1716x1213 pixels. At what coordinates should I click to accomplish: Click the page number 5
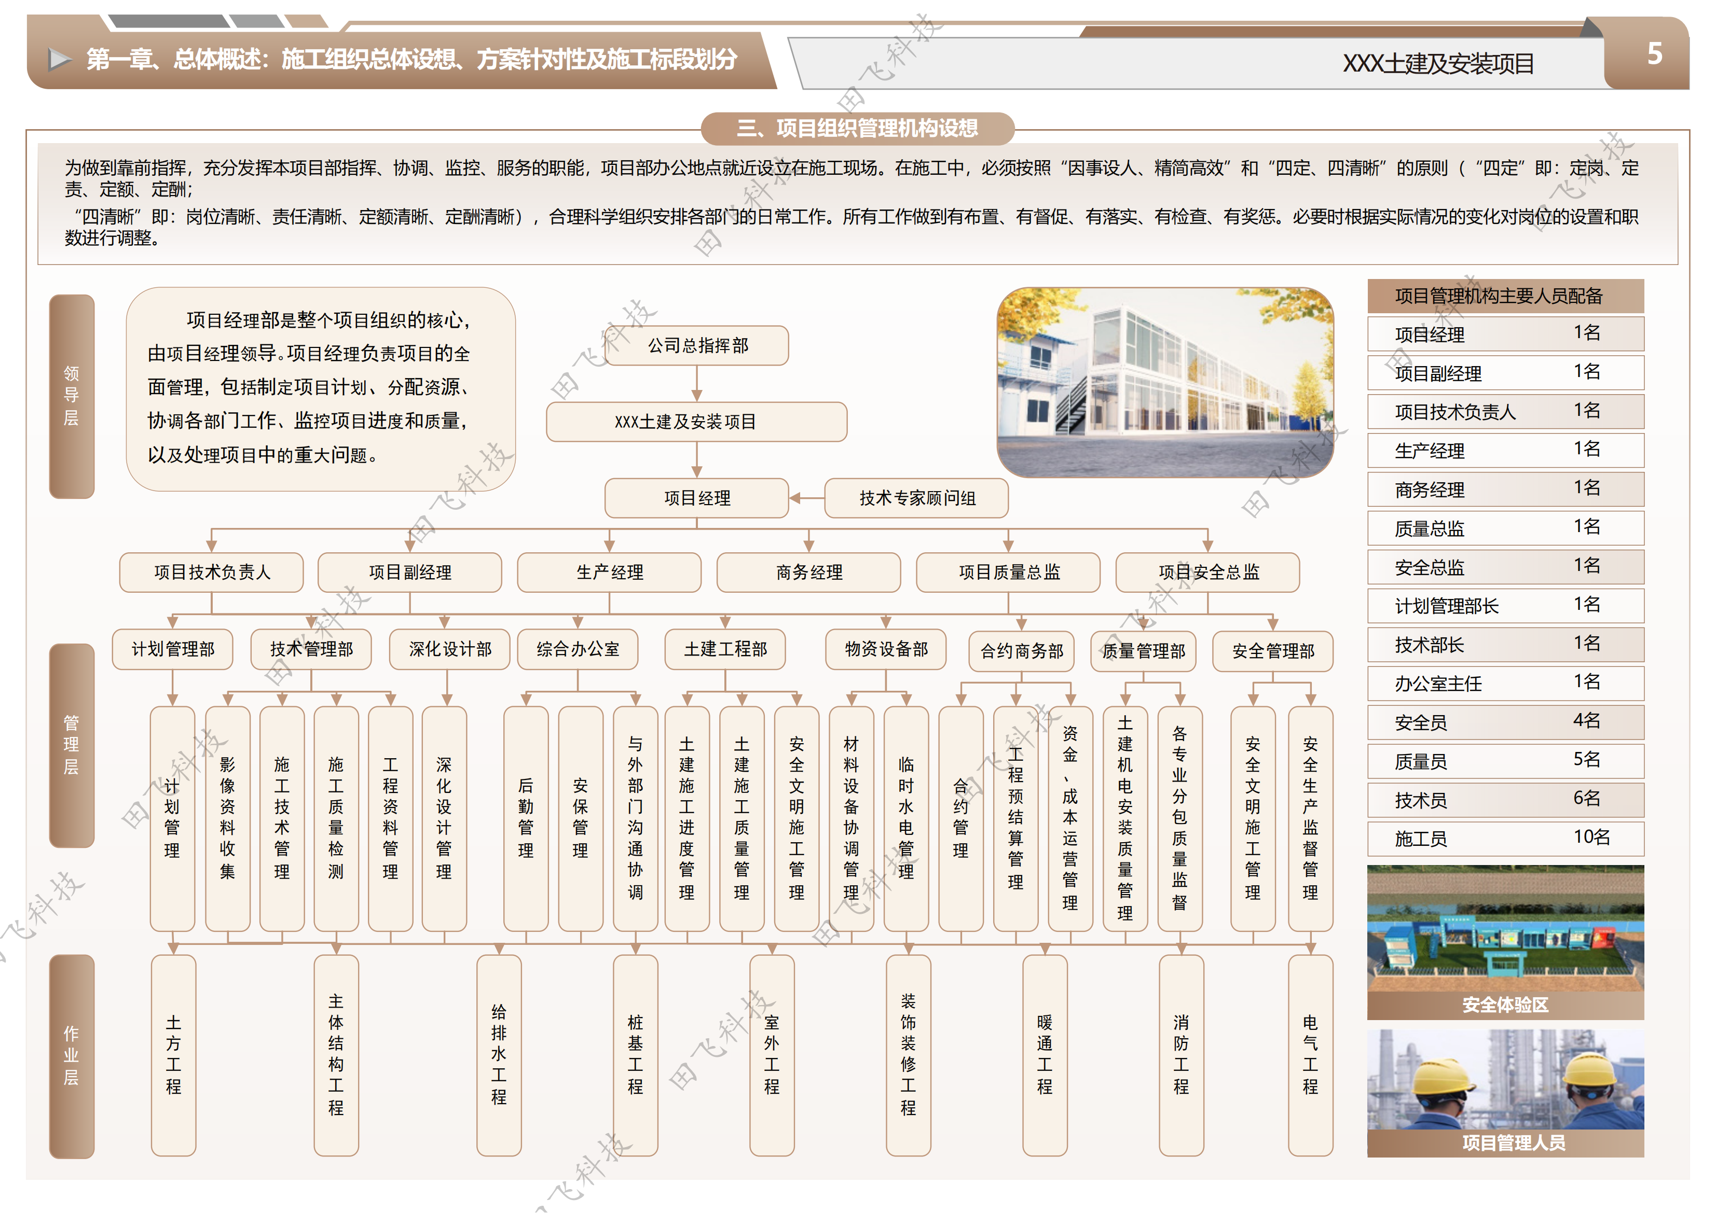click(x=1655, y=54)
